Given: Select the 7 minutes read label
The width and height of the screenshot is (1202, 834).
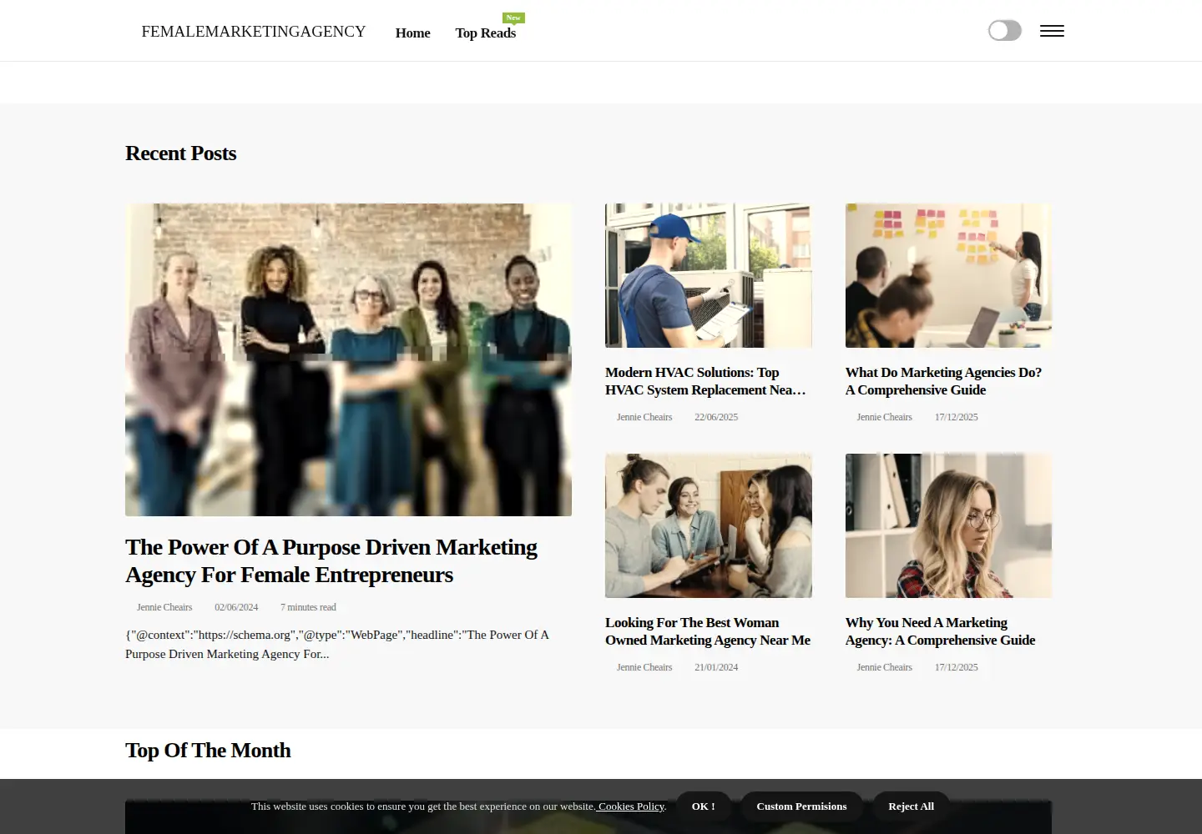Looking at the screenshot, I should [x=308, y=607].
